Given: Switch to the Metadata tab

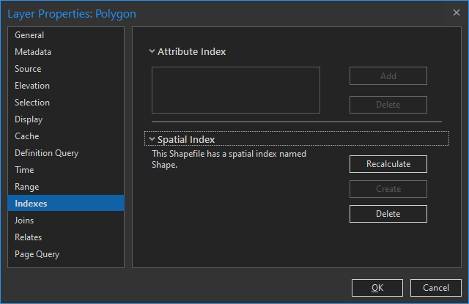Looking at the screenshot, I should click(x=33, y=52).
